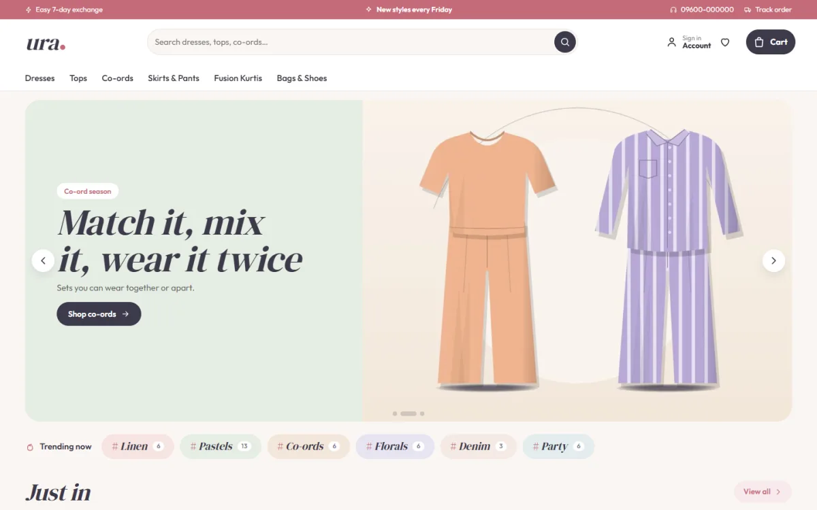Click the Shop co-ords button
The image size is (817, 510).
tap(99, 314)
